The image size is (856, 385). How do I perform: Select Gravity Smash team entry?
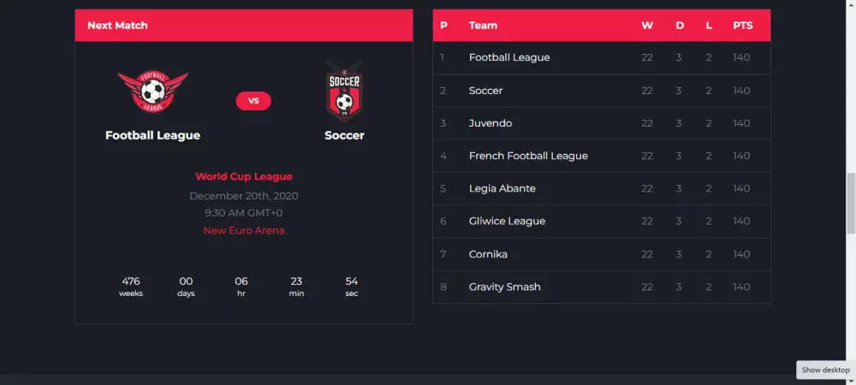tap(504, 287)
